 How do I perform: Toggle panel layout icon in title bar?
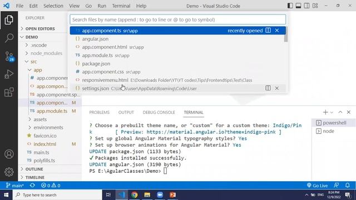(x=298, y=6)
